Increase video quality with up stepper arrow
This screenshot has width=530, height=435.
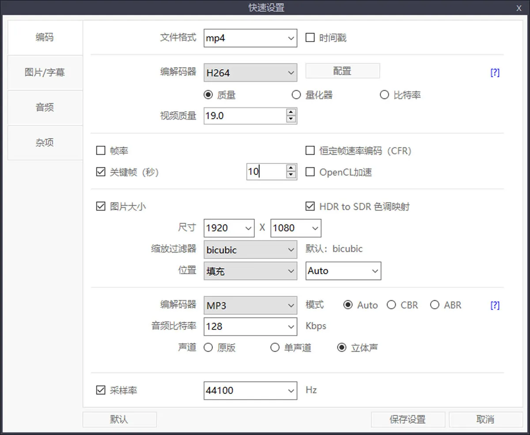click(x=291, y=113)
